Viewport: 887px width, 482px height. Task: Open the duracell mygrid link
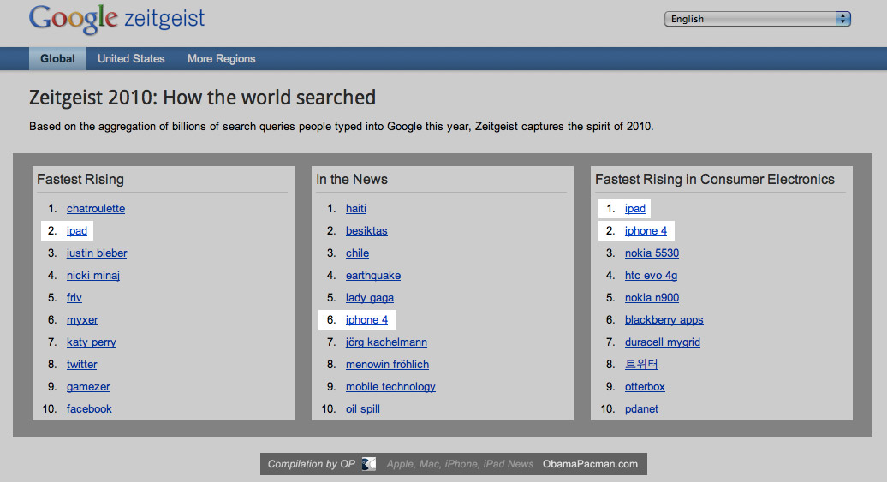coord(663,342)
